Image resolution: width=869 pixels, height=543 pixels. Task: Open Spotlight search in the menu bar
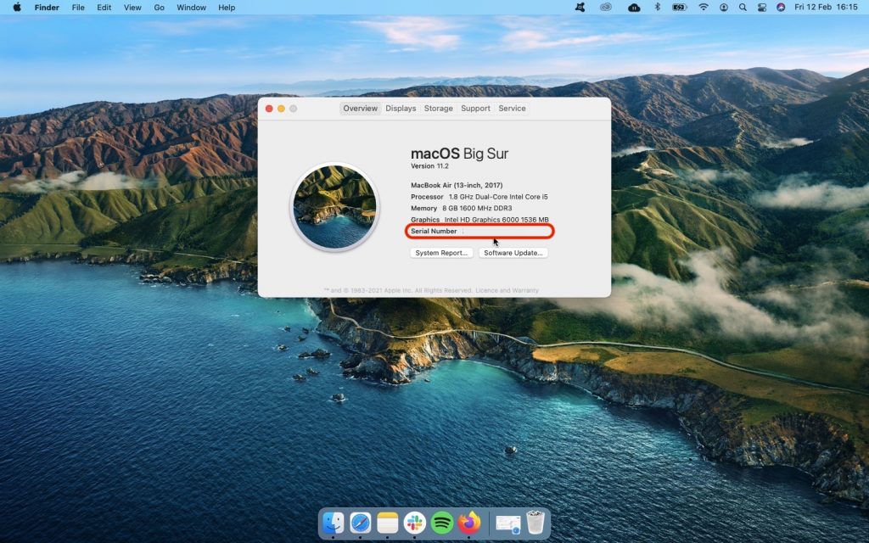(743, 8)
